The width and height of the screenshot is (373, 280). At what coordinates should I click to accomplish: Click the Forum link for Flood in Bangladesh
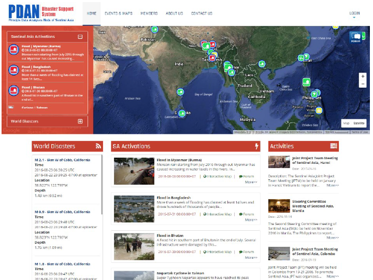tap(247, 214)
